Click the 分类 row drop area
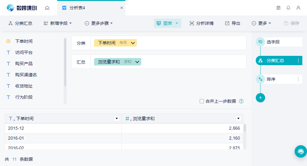 [168, 43]
